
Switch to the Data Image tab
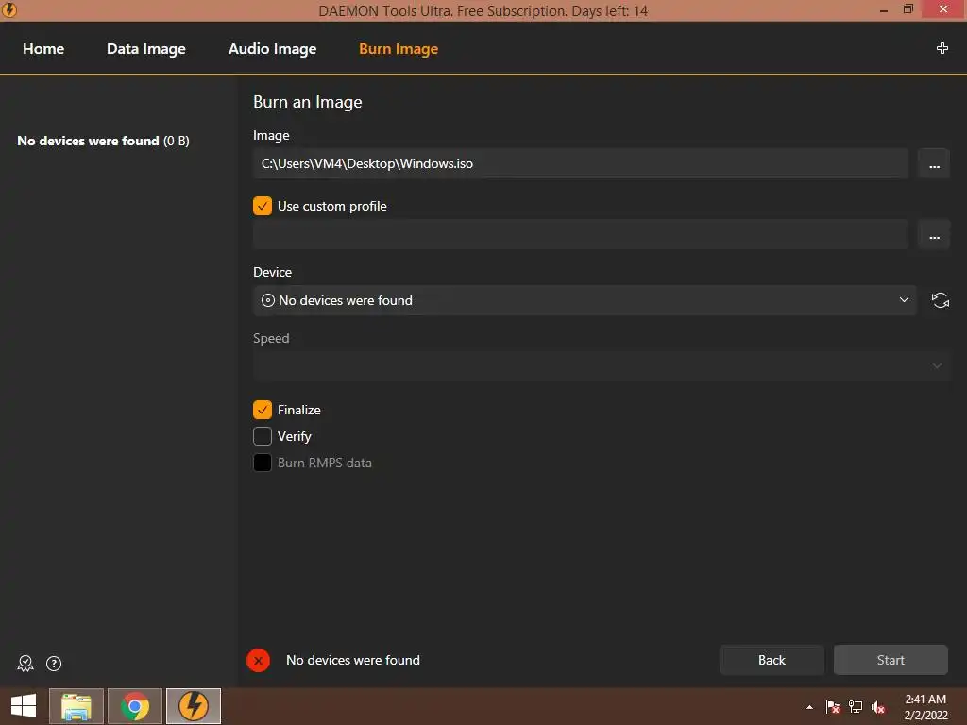(x=146, y=49)
